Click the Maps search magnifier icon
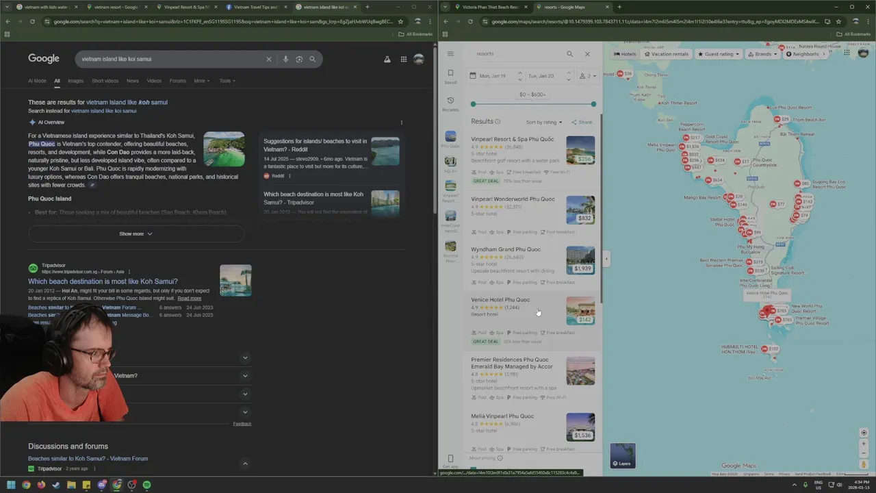This screenshot has width=876, height=493. tap(569, 53)
